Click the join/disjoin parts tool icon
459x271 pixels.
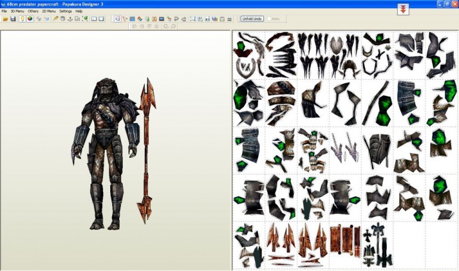point(125,19)
